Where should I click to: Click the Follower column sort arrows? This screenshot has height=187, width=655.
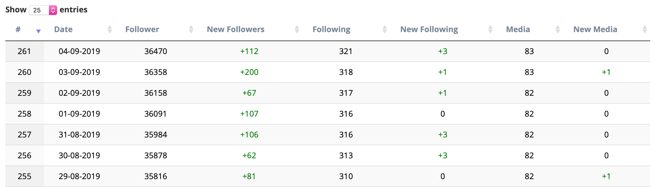point(191,29)
